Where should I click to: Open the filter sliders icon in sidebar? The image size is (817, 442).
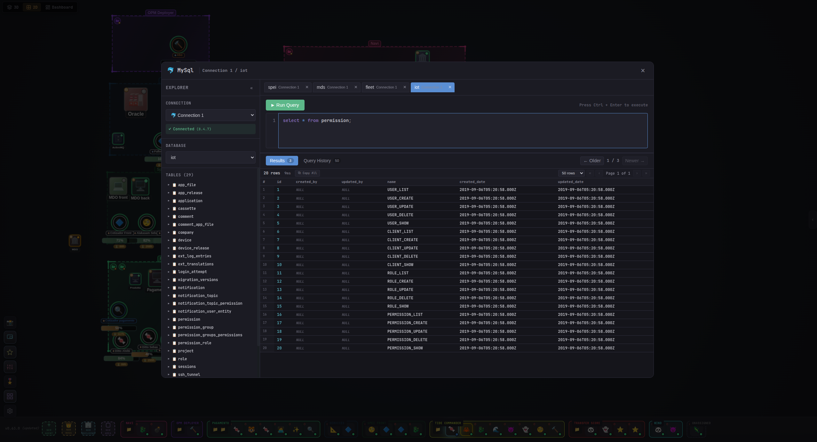pos(10,367)
